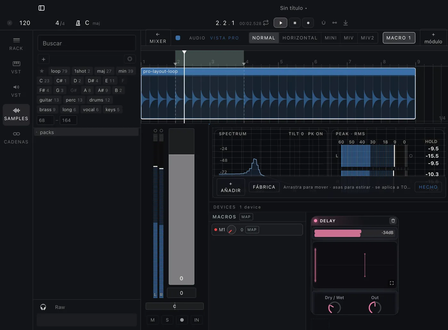Toggle the IN input monitoring button
448x330 pixels.
(x=196, y=320)
